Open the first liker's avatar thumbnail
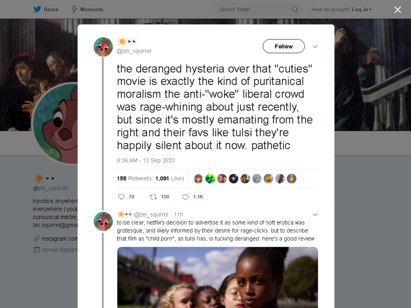This screenshot has width=411, height=308. 198,178
